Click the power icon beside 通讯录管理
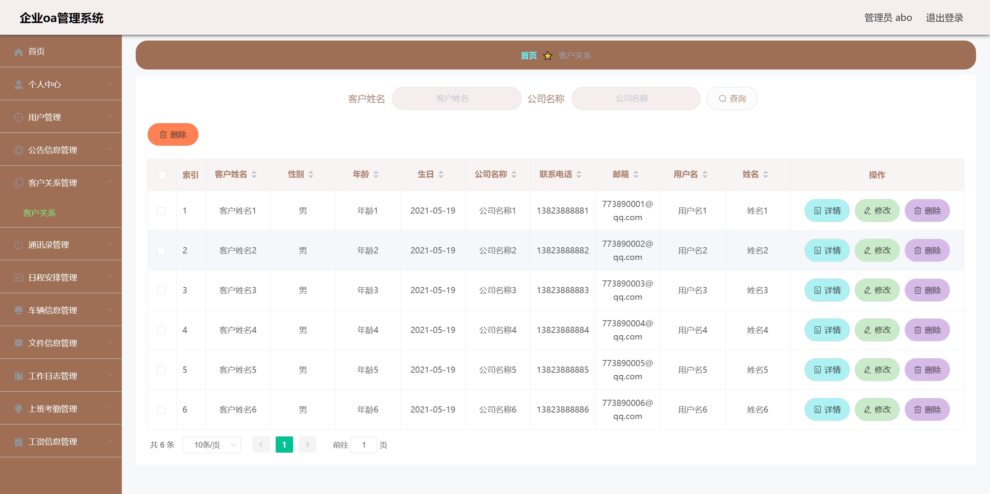This screenshot has width=990, height=494. [18, 245]
